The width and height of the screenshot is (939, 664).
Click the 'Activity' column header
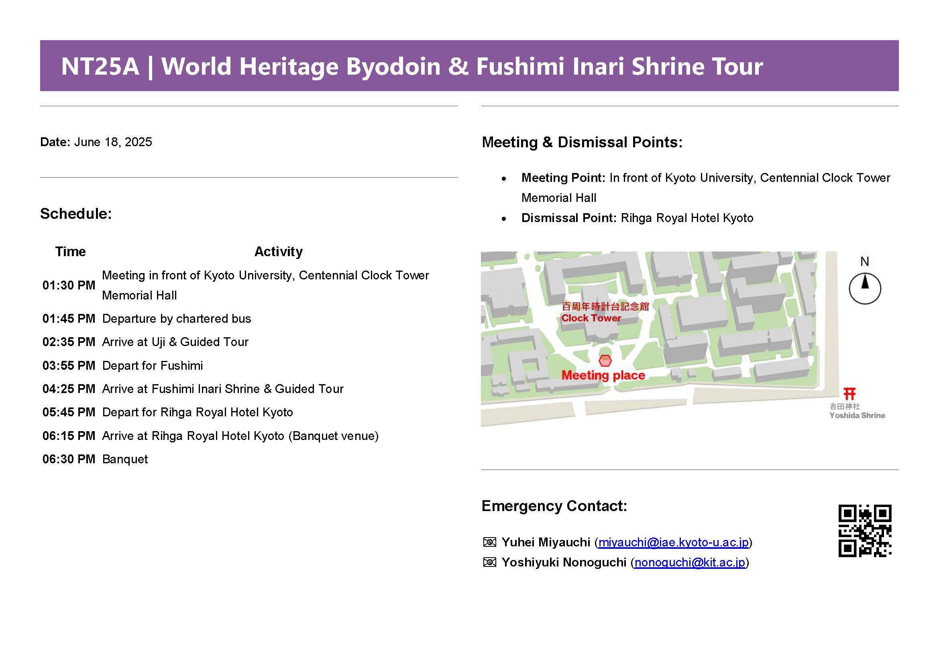[x=279, y=251]
